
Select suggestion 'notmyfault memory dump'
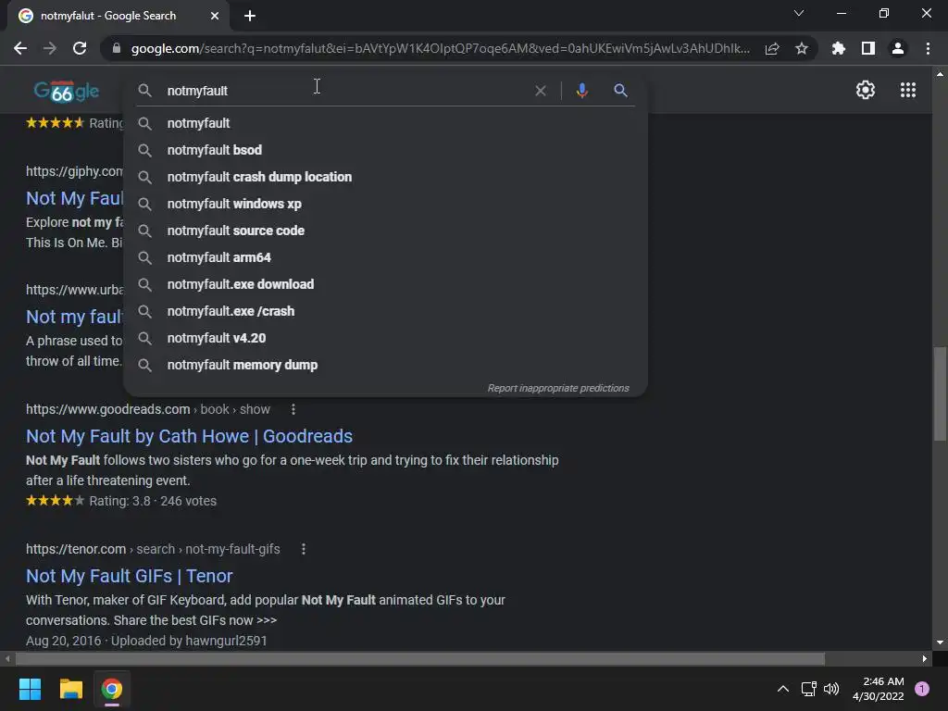pos(386,365)
